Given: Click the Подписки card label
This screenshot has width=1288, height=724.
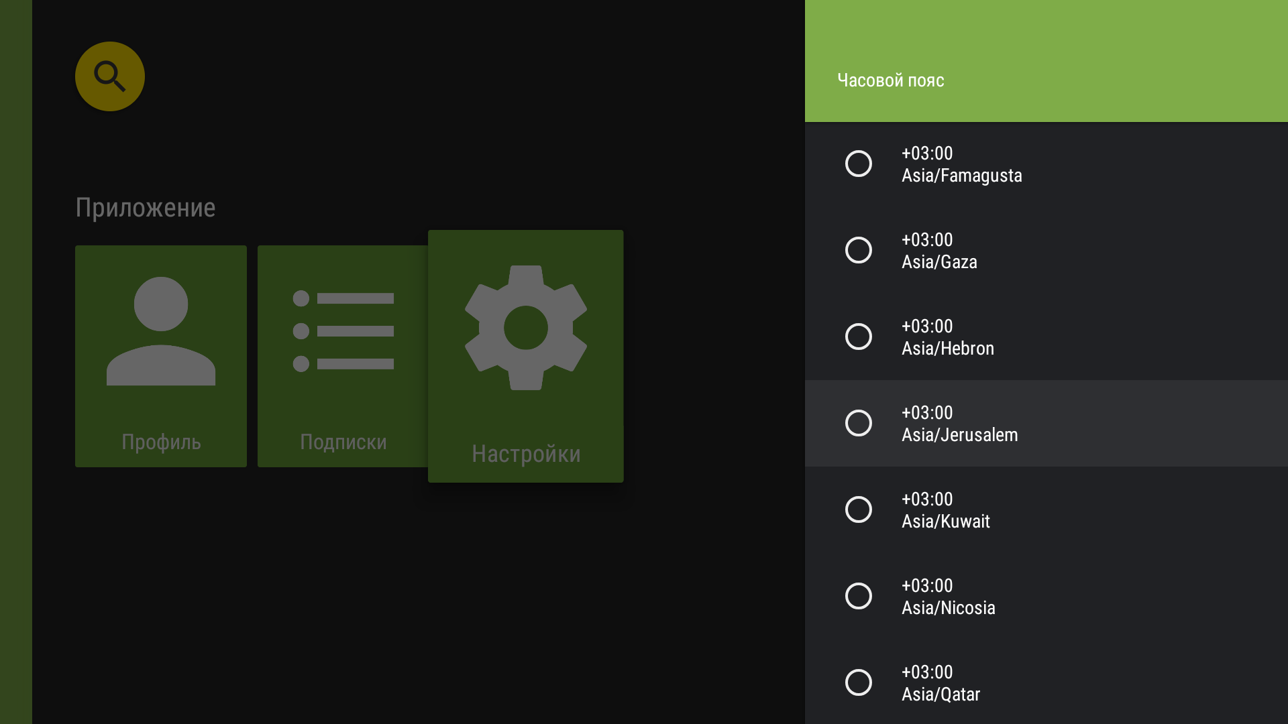Looking at the screenshot, I should [343, 442].
